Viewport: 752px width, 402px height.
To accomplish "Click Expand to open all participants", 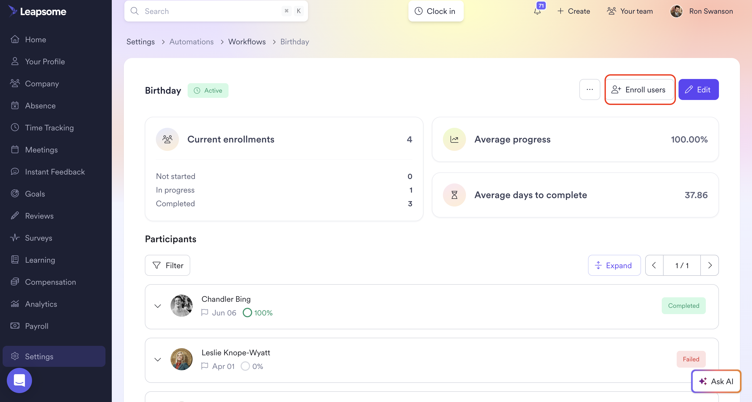I will (x=614, y=265).
